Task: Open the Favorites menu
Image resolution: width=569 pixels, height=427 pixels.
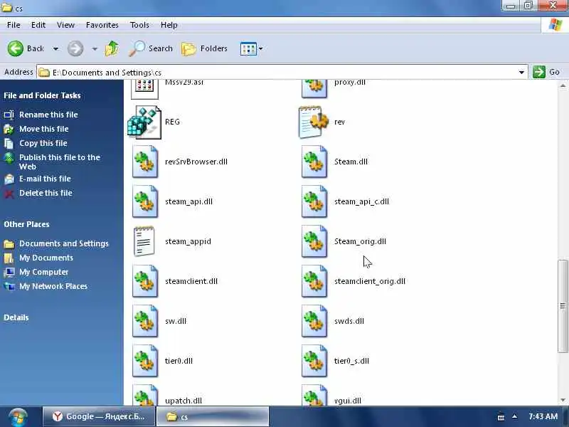Action: pos(102,25)
